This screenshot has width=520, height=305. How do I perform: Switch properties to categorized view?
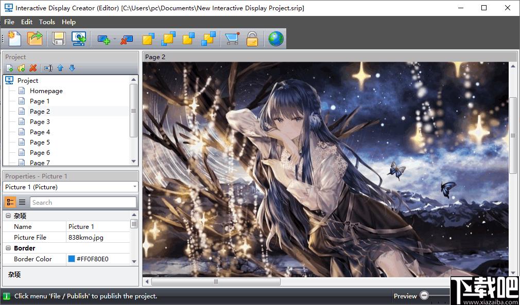coord(10,202)
